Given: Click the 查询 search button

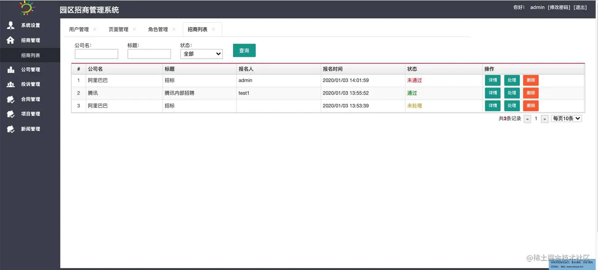Looking at the screenshot, I should tap(244, 50).
